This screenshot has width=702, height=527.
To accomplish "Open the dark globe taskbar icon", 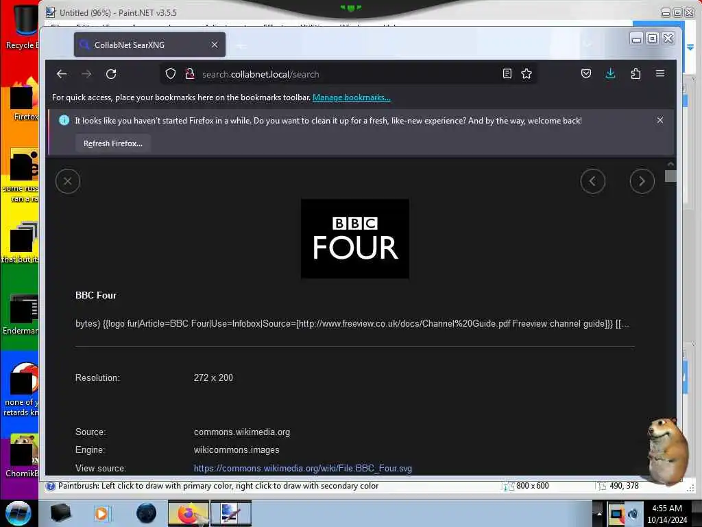I will click(147, 513).
